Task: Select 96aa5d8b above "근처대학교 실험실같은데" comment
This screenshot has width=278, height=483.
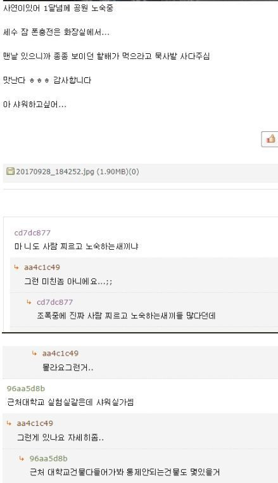Action: (26, 389)
